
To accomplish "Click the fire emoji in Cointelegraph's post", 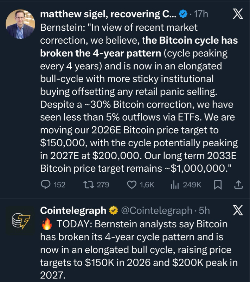I will coord(46,224).
